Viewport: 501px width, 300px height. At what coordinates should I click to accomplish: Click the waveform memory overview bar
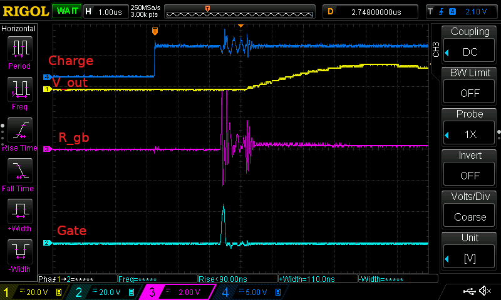240,12
